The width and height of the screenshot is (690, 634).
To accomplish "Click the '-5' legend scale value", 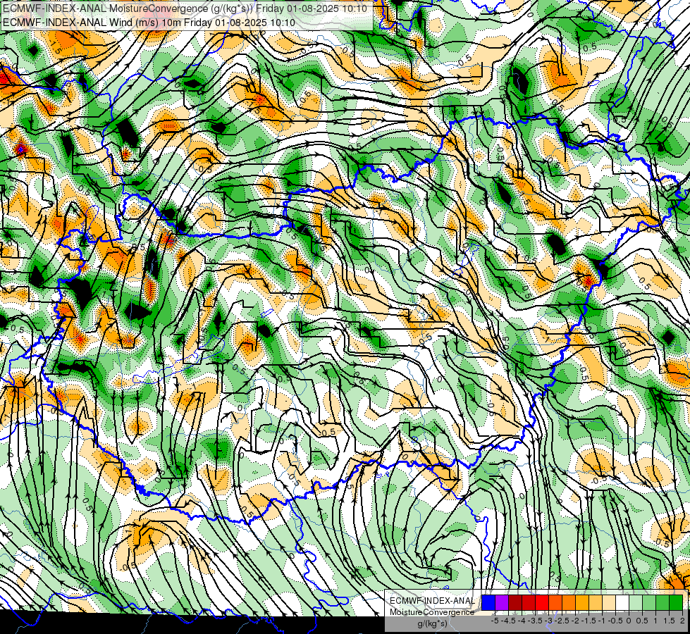I will point(495,621).
